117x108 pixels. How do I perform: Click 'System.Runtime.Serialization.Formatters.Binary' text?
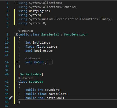tap(70, 19)
